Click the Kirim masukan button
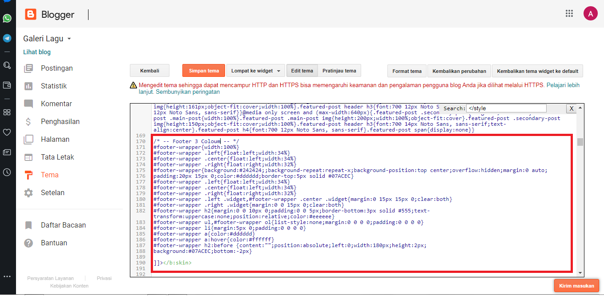This screenshot has height=296, width=604. 577,285
